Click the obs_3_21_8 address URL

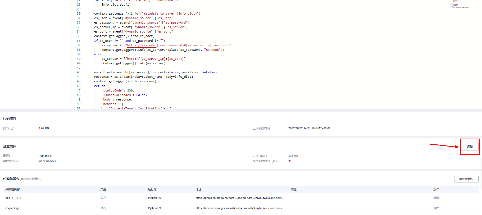pyautogui.click(x=240, y=198)
